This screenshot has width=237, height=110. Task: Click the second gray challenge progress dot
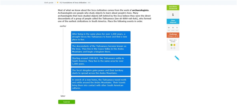174,48
